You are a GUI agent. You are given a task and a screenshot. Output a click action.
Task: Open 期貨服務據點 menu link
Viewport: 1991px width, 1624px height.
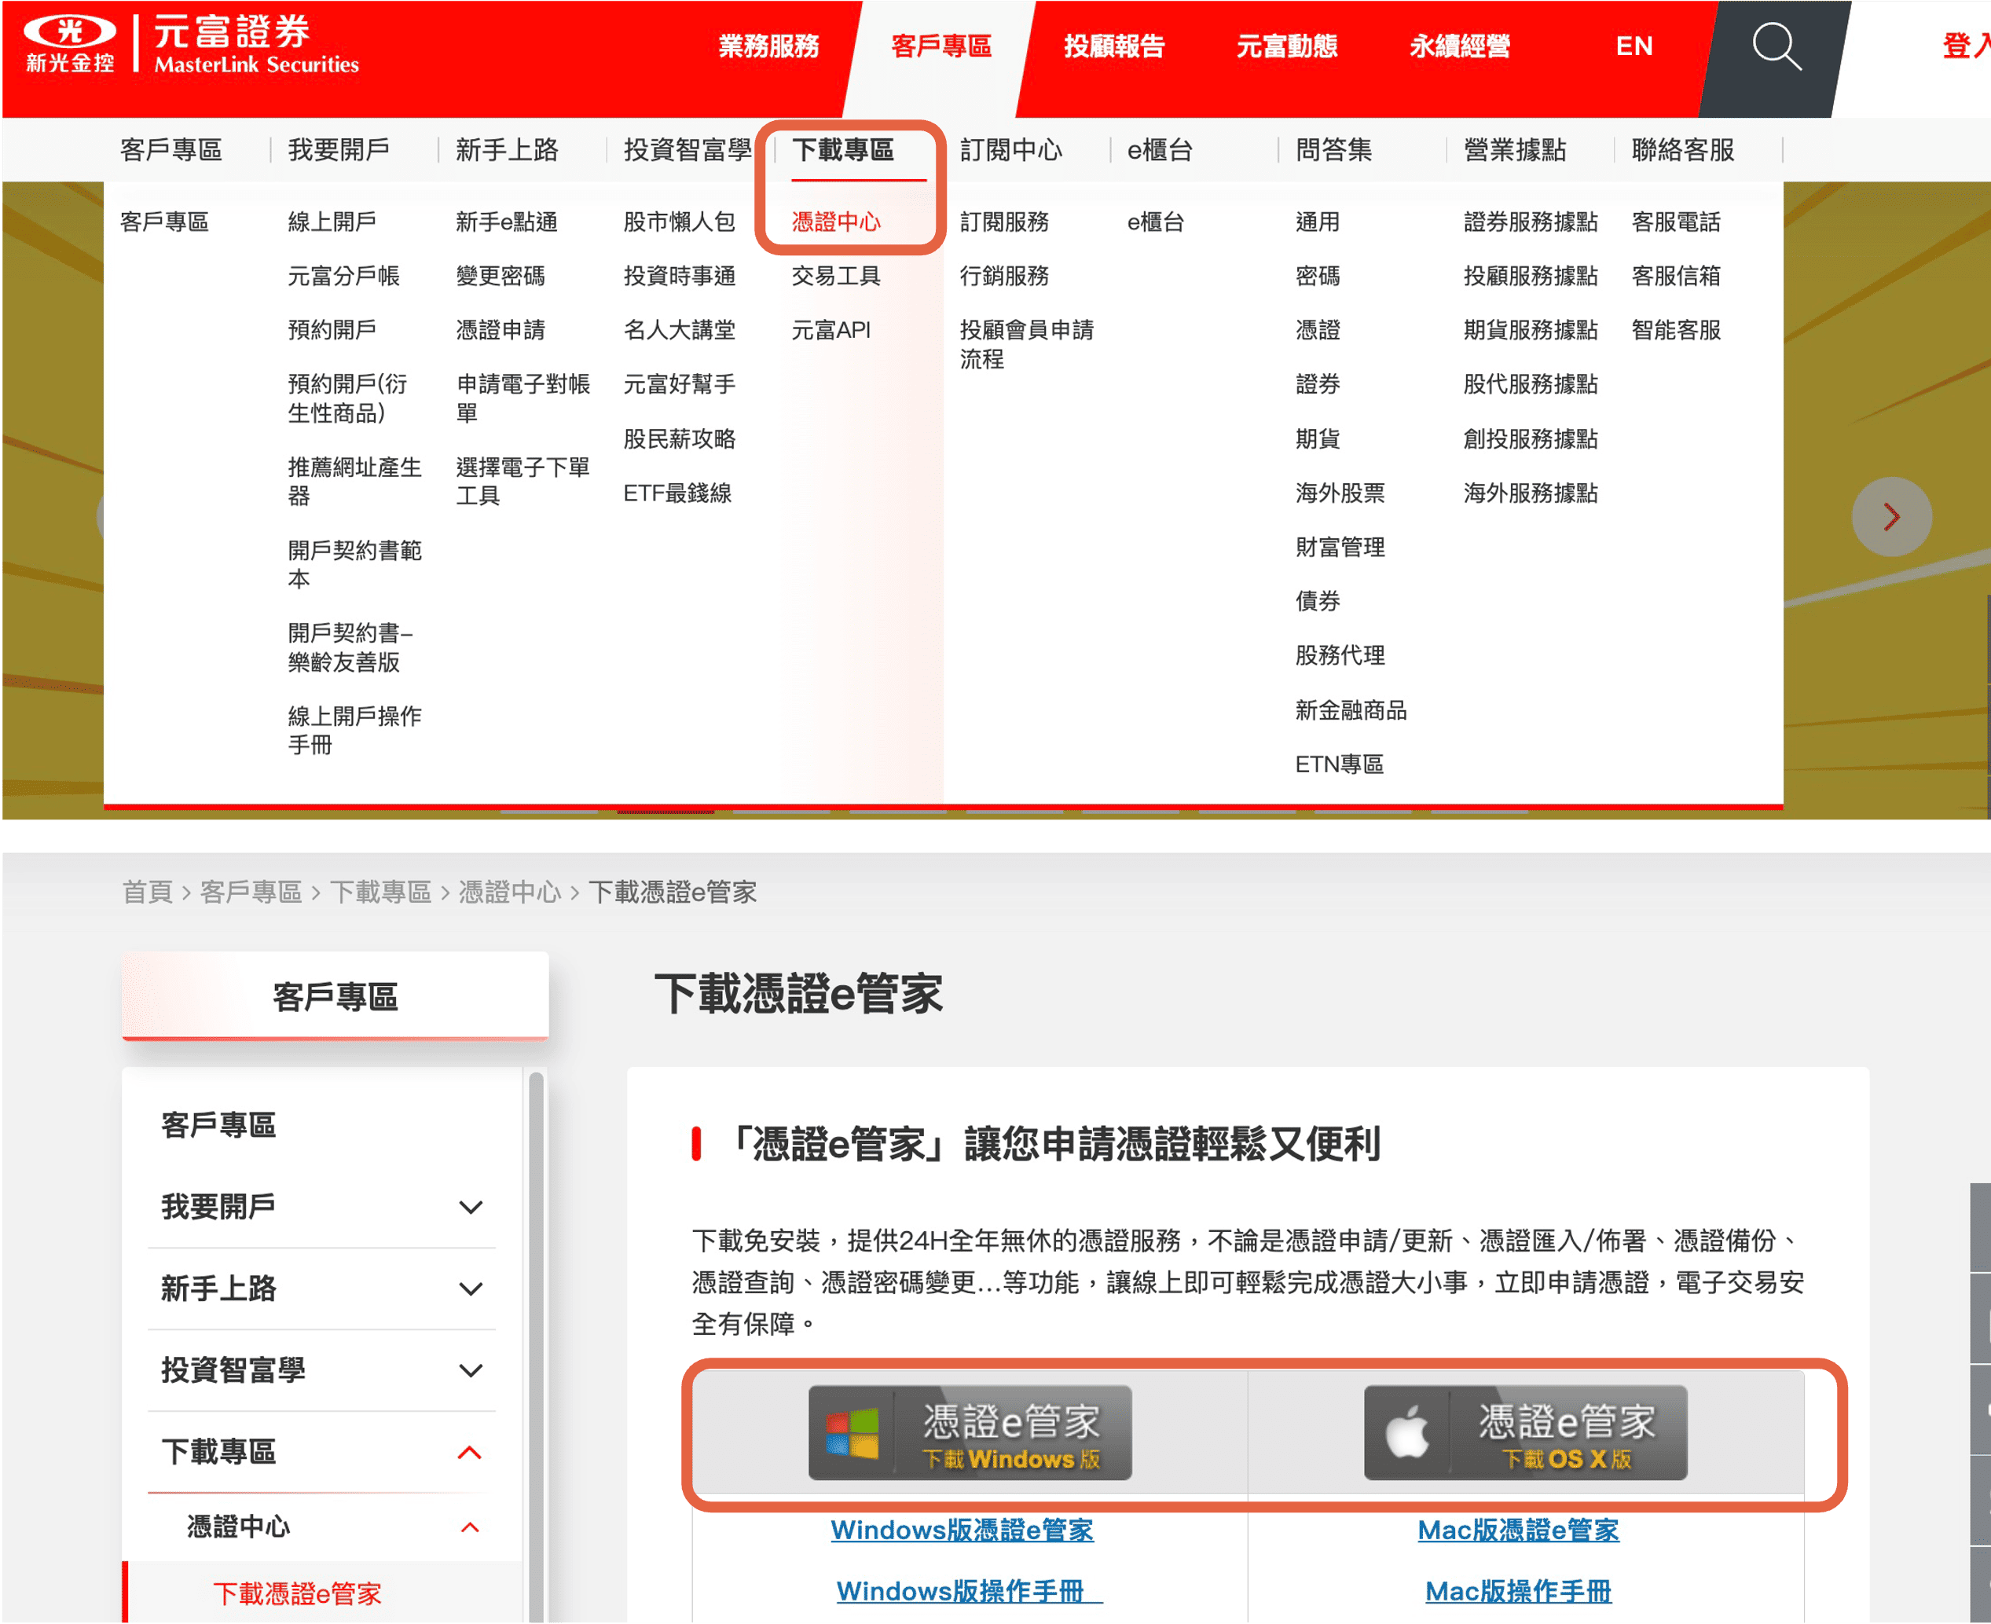pos(1531,330)
